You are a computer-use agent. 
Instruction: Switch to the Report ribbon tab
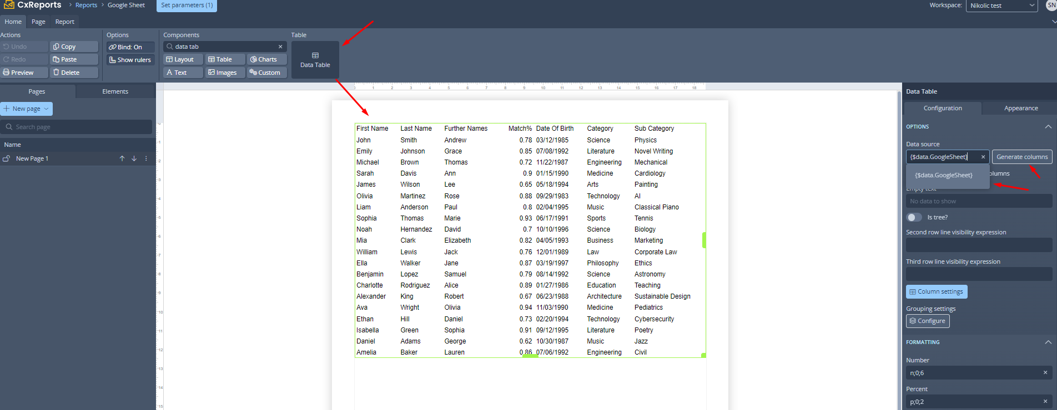click(x=65, y=22)
